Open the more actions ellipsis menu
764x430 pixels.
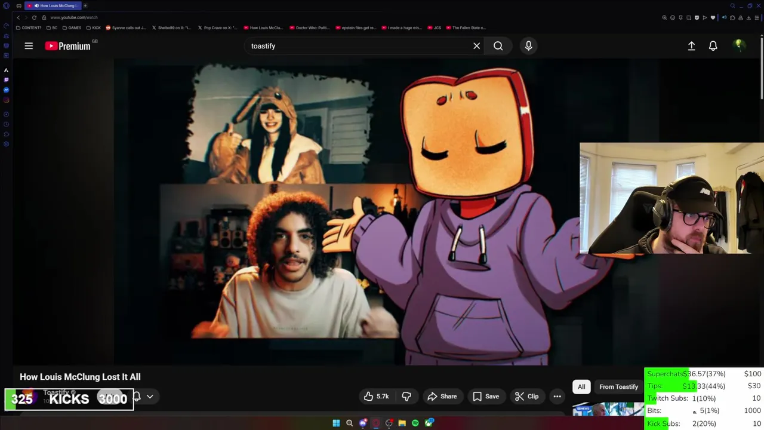(x=557, y=397)
